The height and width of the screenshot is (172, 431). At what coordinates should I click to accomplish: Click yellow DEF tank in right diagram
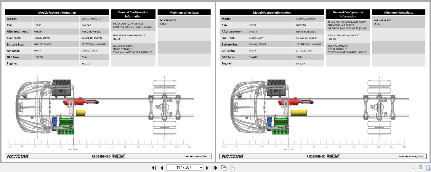pos(299,112)
